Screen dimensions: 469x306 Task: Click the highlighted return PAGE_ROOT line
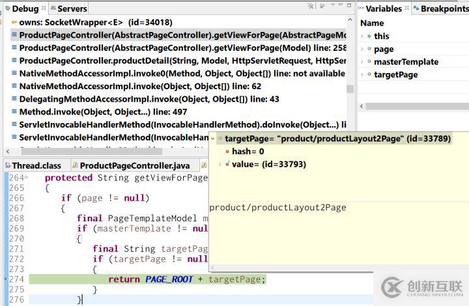coord(147,279)
